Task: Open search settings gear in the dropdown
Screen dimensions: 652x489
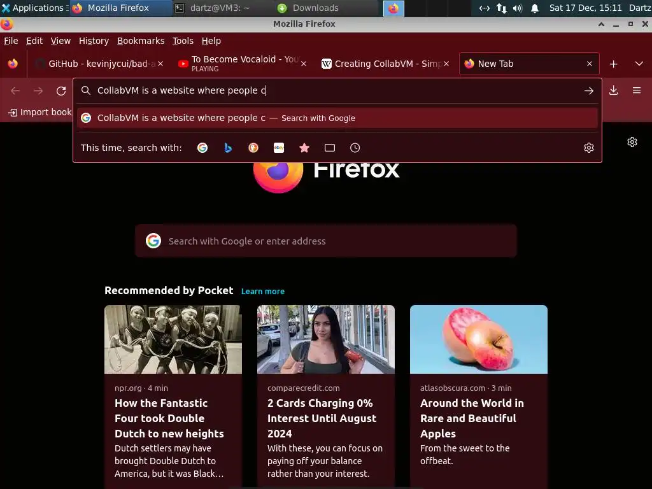Action: [589, 148]
